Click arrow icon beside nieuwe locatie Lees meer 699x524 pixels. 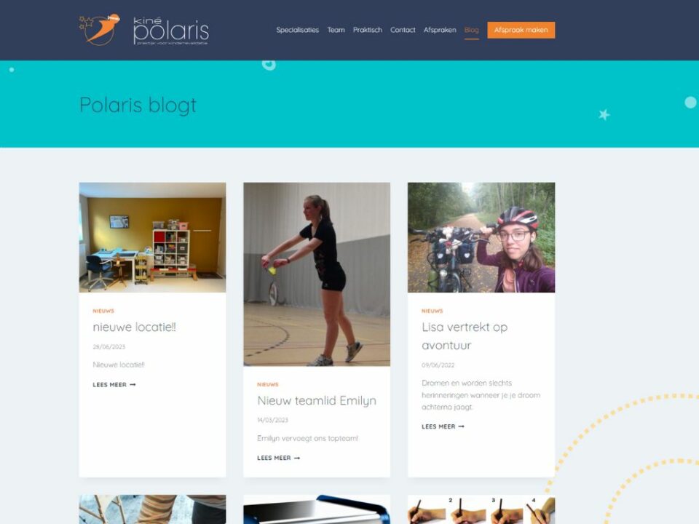click(x=133, y=384)
